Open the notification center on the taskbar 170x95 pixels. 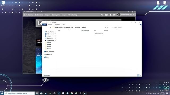167,93
